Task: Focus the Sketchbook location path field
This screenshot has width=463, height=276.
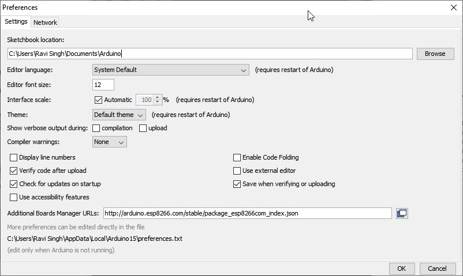Action: tap(210, 54)
